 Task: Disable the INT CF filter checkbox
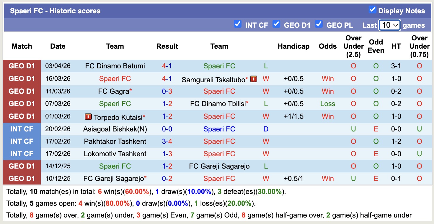(238, 25)
